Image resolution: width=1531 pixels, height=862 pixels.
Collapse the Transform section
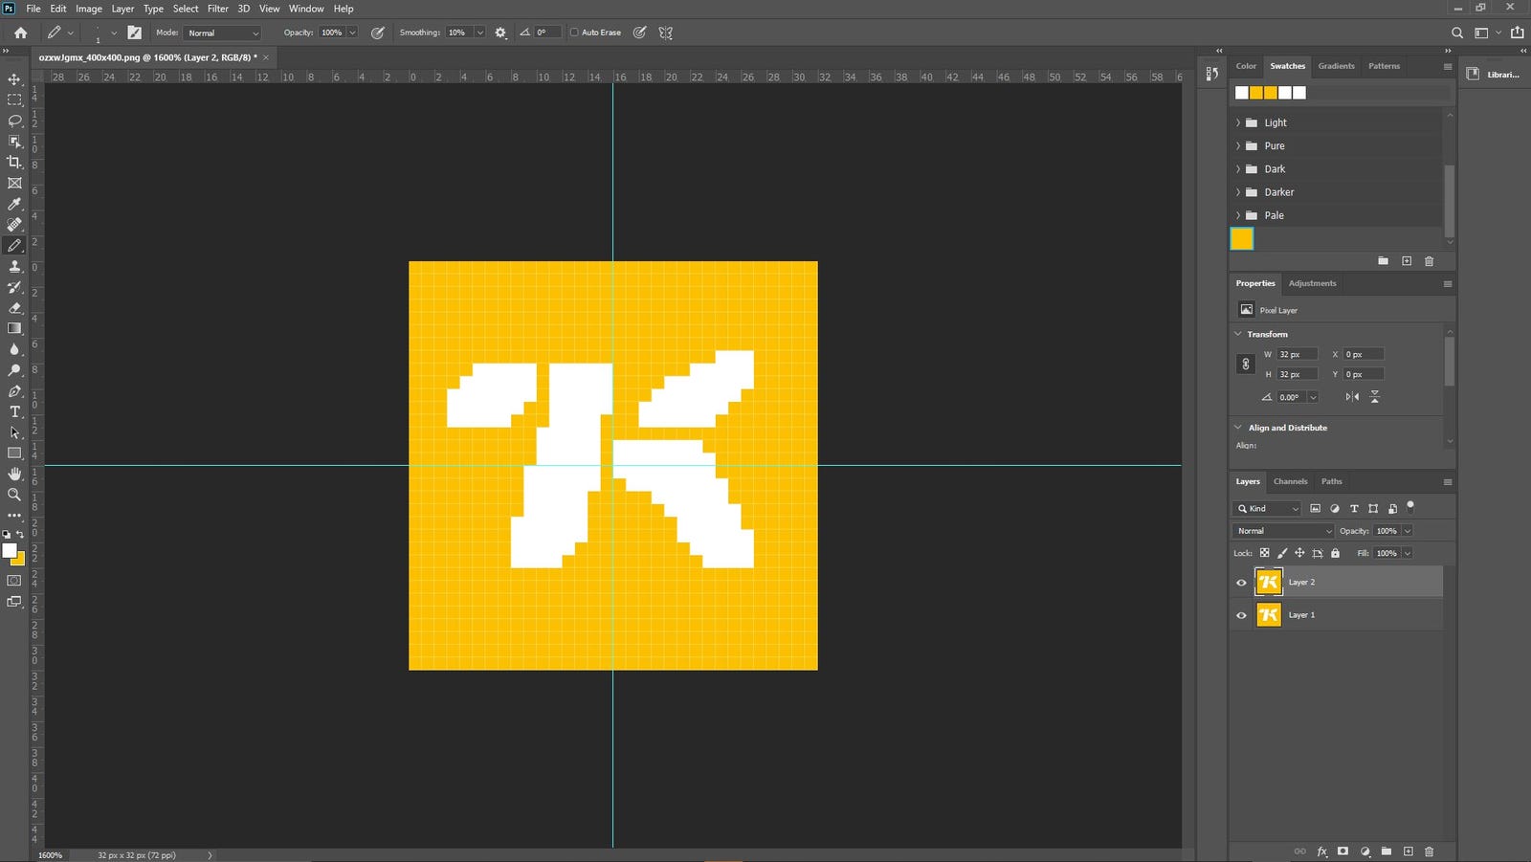pos(1238,334)
